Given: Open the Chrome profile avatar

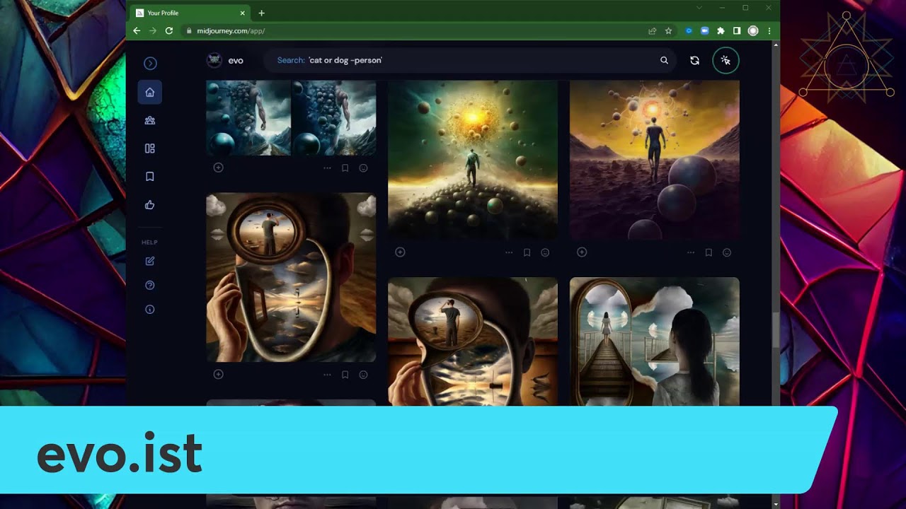Looking at the screenshot, I should click(x=753, y=31).
